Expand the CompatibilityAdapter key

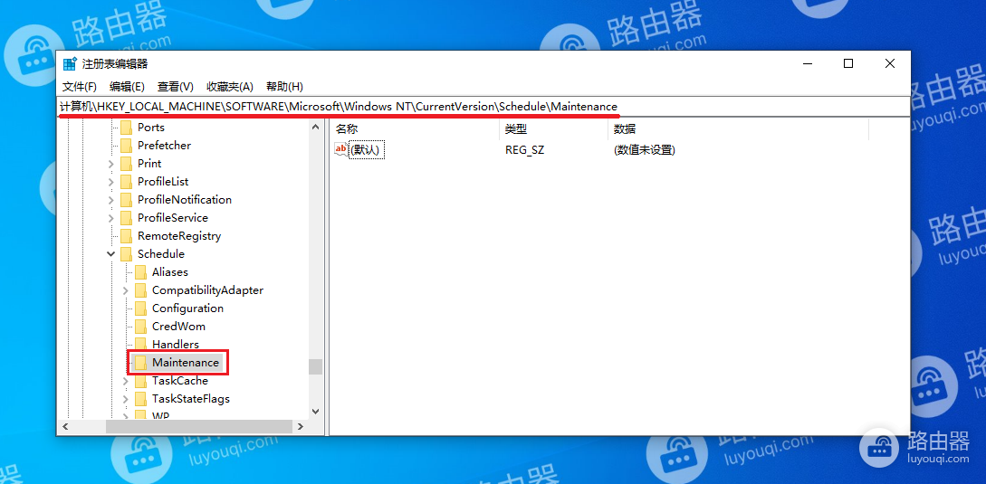point(126,291)
